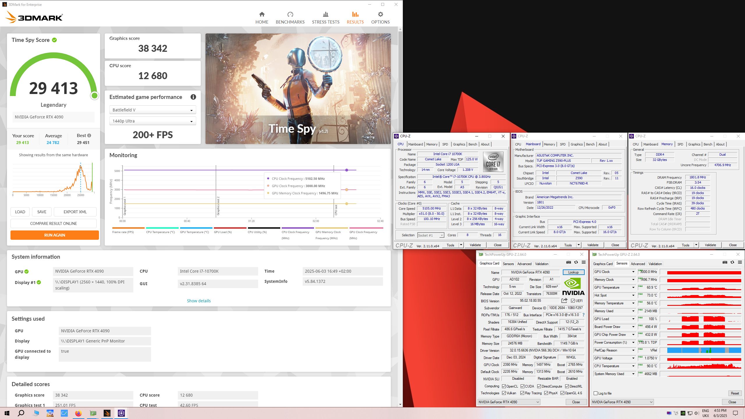The height and width of the screenshot is (419, 745).
Task: Switch to GPU-Z taskbar icon
Action: pyautogui.click(x=93, y=413)
